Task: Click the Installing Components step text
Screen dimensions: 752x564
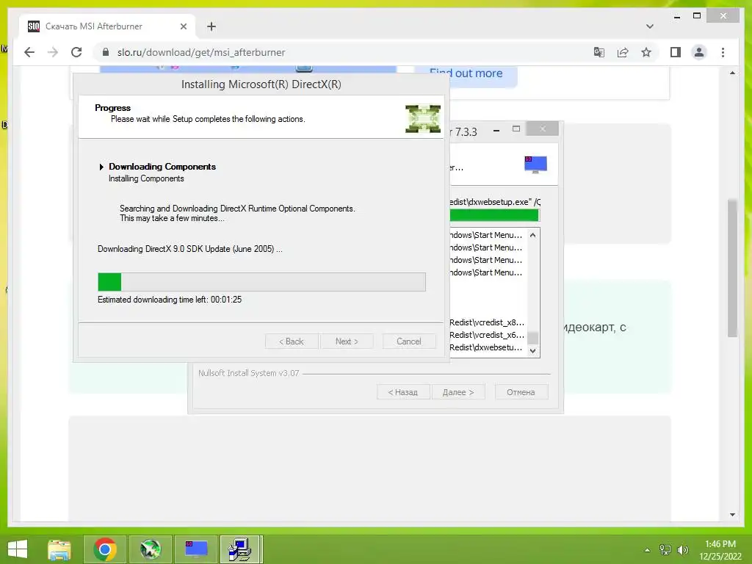Action: [x=146, y=178]
